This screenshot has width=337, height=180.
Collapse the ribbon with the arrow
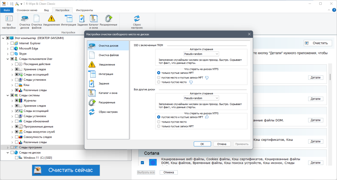click(329, 10)
